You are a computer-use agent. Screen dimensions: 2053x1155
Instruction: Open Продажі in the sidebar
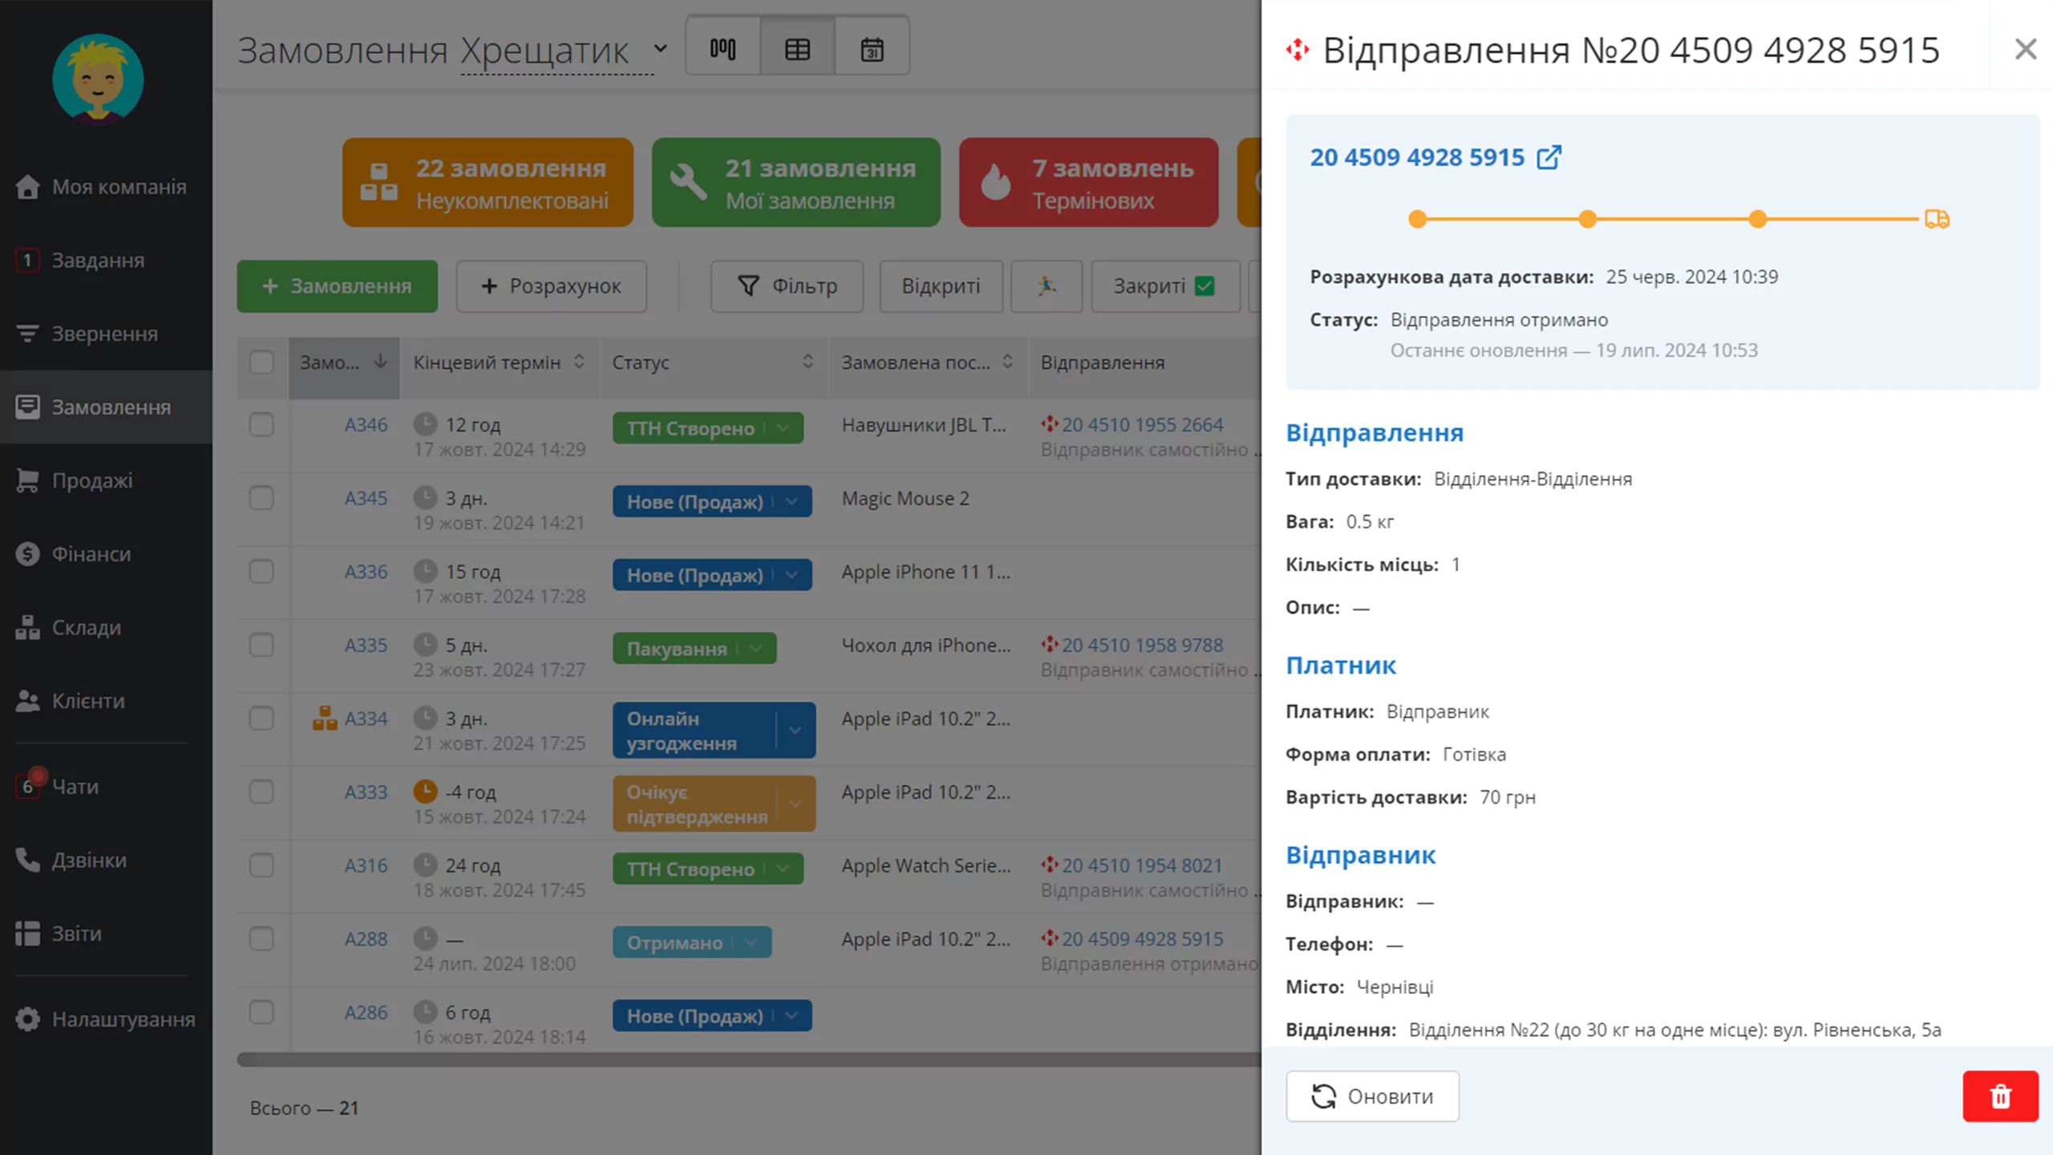pyautogui.click(x=106, y=480)
